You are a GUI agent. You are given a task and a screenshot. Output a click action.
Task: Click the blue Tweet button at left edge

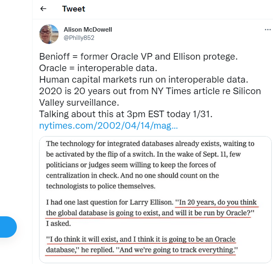[x=8, y=227]
